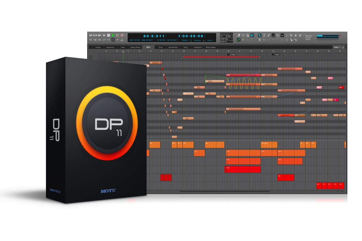Open the 30 fps nd frame rate dropdown
The image size is (362, 241).
pyautogui.click(x=226, y=42)
